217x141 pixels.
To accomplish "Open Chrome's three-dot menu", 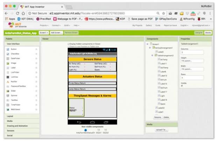I will (210, 13).
